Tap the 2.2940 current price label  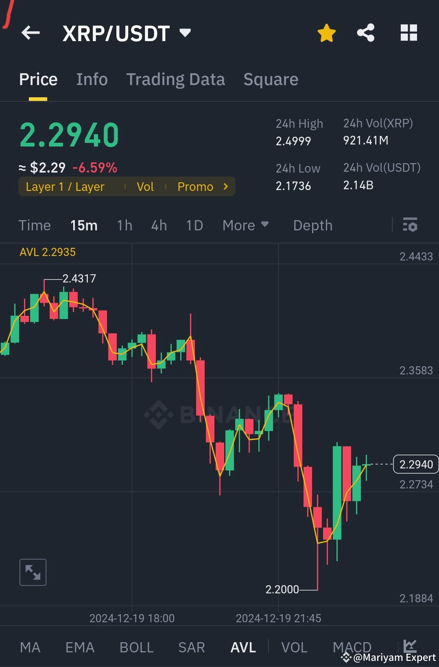point(415,464)
